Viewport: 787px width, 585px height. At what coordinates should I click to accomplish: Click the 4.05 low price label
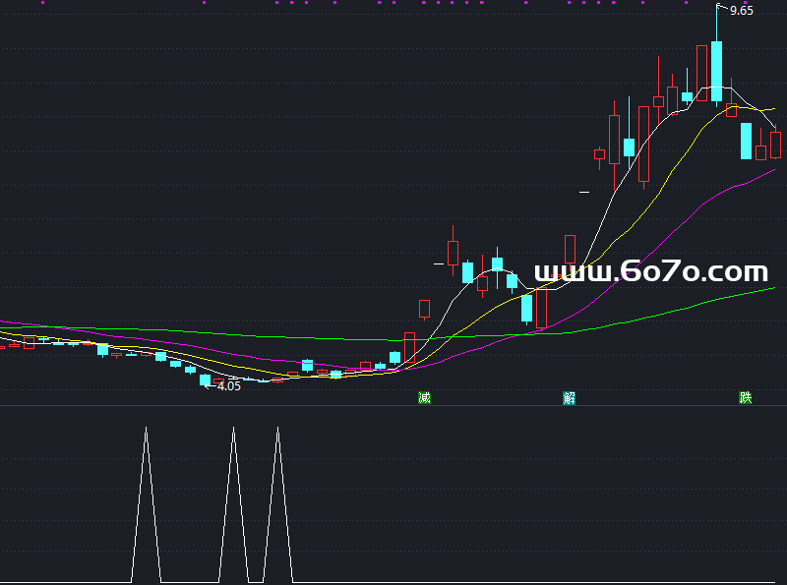point(228,386)
